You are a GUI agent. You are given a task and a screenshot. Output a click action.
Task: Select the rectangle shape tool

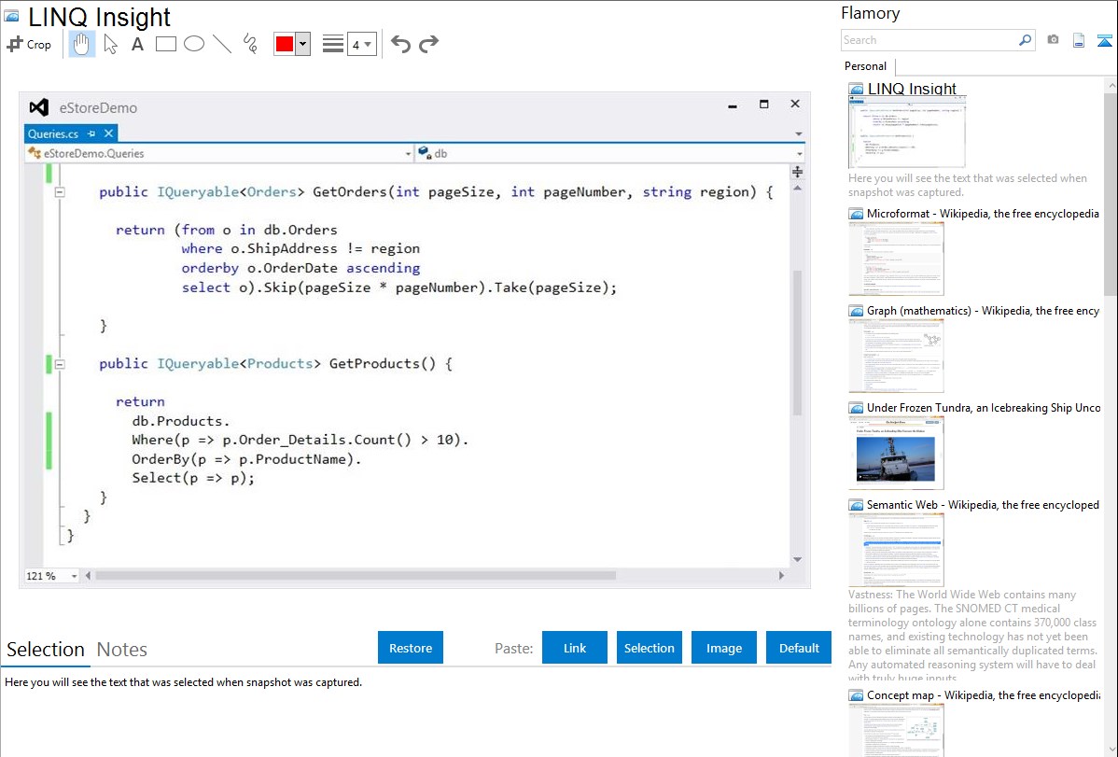[166, 44]
